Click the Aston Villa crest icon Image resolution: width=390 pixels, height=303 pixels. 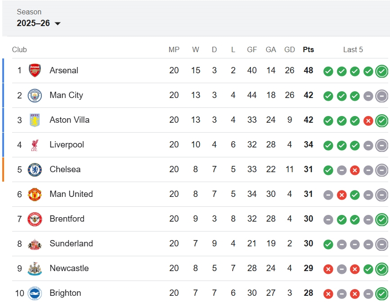tap(35, 120)
